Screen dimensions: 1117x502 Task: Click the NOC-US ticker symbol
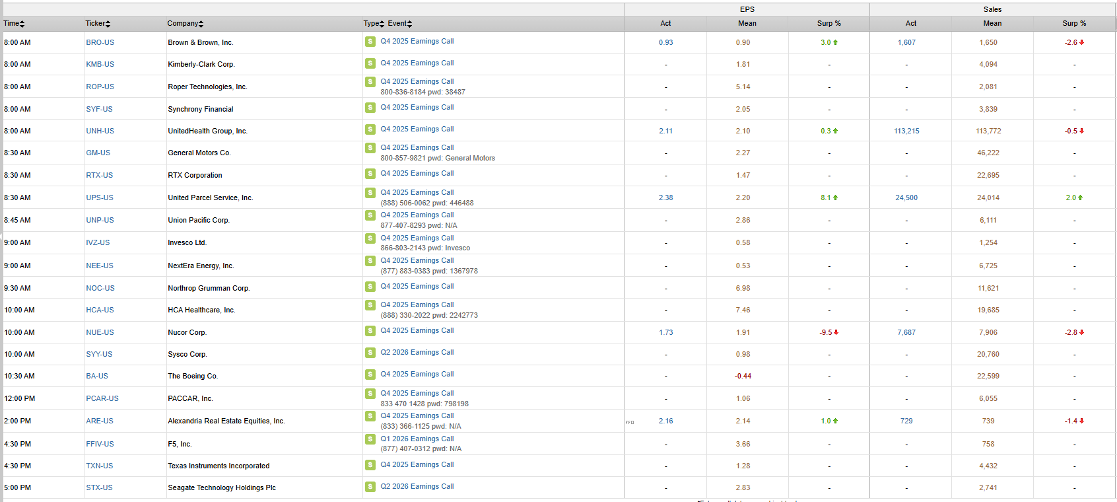(100, 288)
